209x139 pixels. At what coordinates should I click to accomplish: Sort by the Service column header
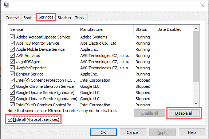click(43, 29)
